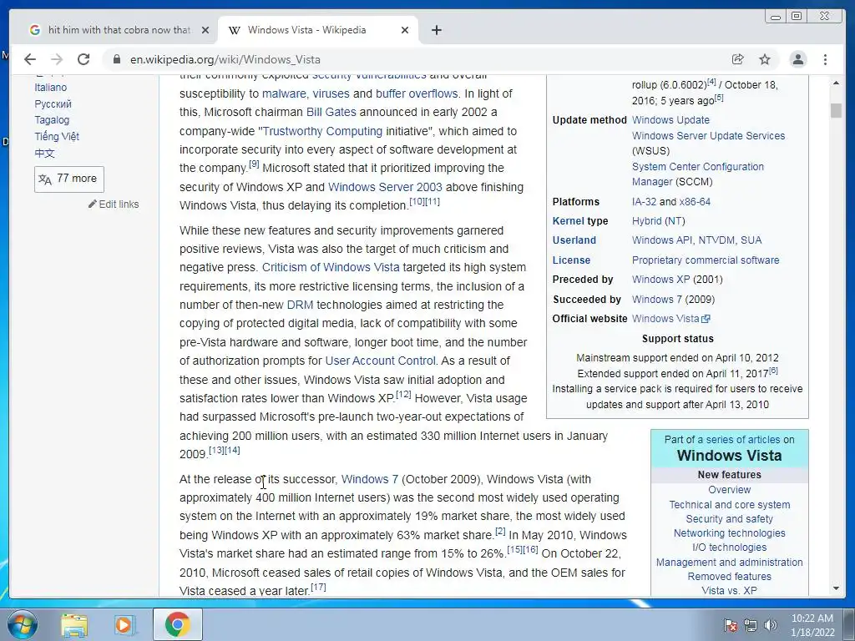Viewport: 855px width, 641px height.
Task: Open the clock showing 10:22 AM
Action: click(x=812, y=625)
